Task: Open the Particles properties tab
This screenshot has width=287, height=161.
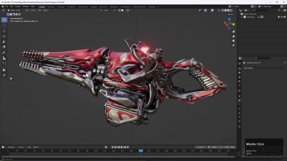Action: point(240,105)
